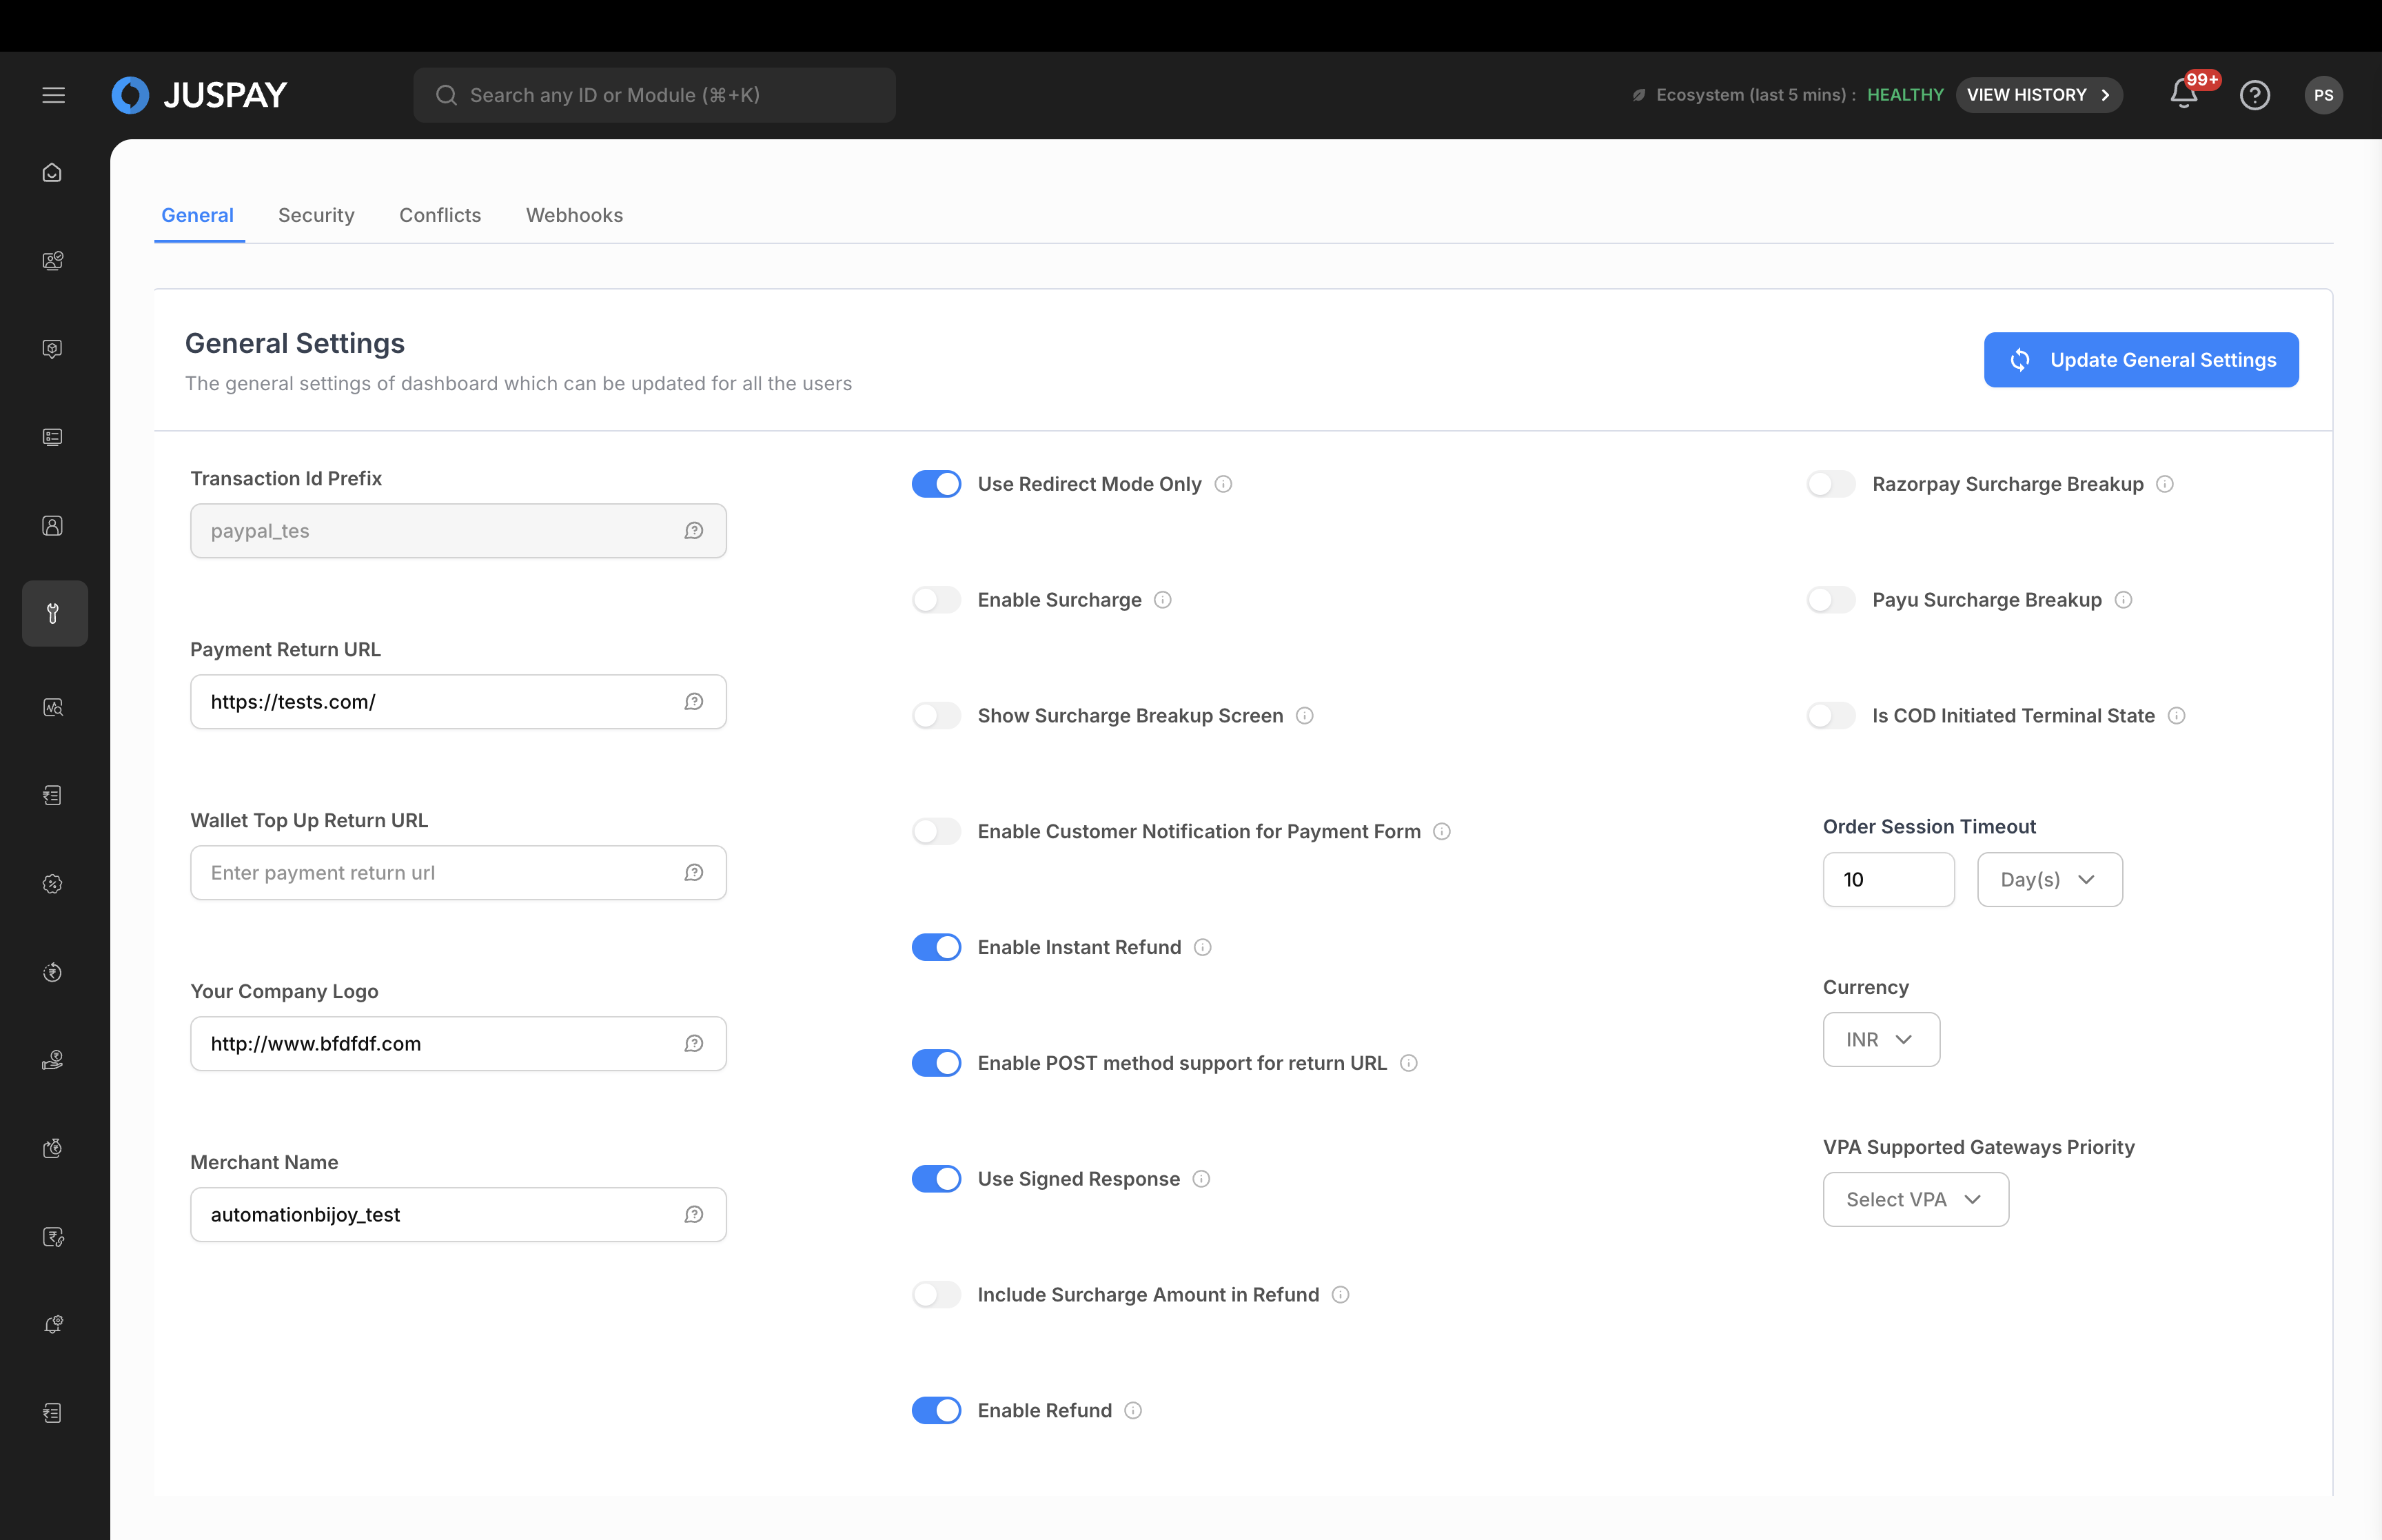Switch to the Security tab
This screenshot has width=2382, height=1540.
pos(316,215)
